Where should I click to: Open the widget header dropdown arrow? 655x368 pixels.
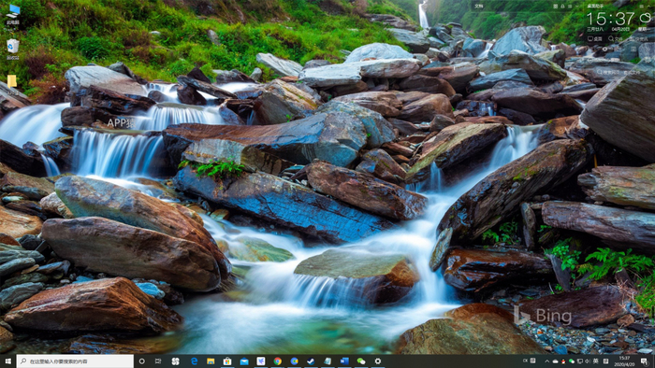click(577, 7)
